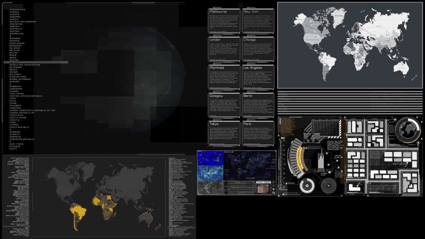Select Burma (Myanmar) in the list
This screenshot has width=425, height=239.
click(20, 79)
